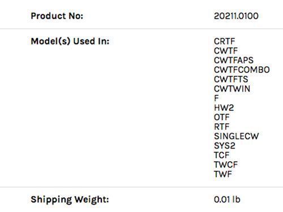Select product number 20211.0100
Screen dimensions: 283x212
pos(236,16)
